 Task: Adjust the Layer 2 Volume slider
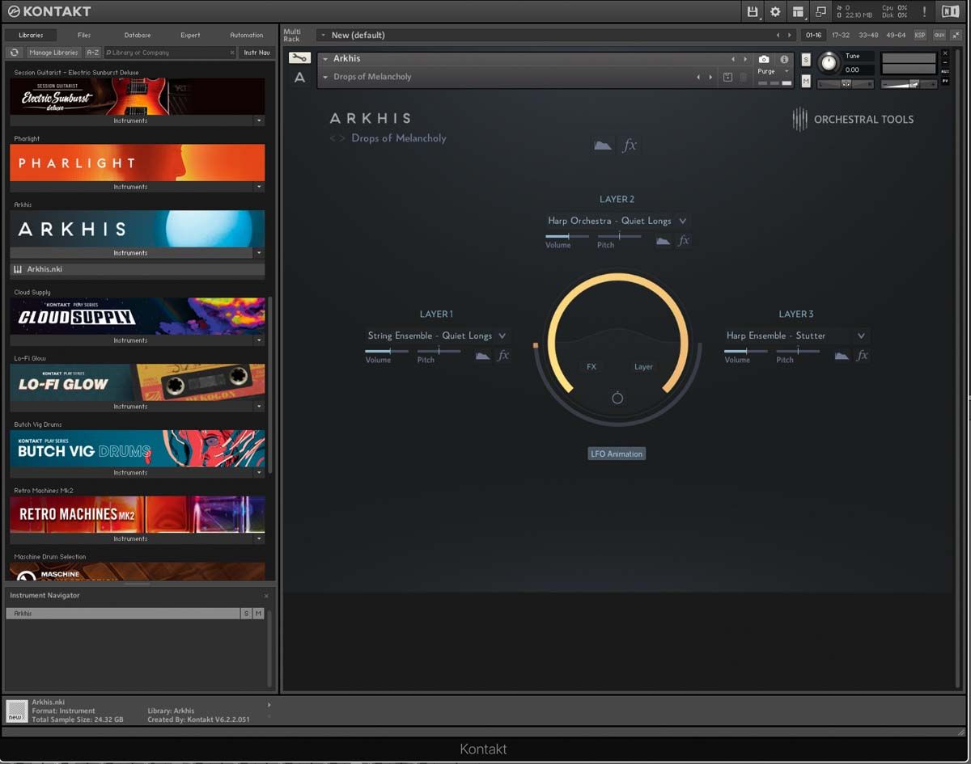click(x=566, y=236)
